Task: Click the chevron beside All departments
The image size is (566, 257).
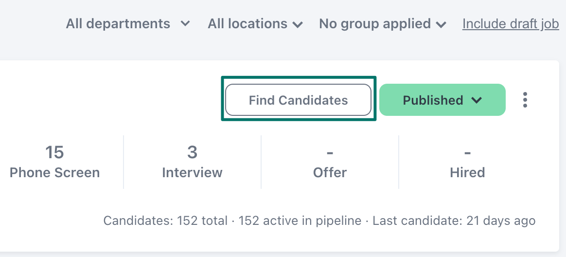Action: (x=185, y=24)
